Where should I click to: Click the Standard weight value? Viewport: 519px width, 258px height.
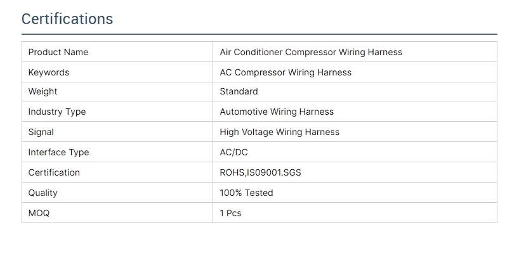(x=239, y=91)
